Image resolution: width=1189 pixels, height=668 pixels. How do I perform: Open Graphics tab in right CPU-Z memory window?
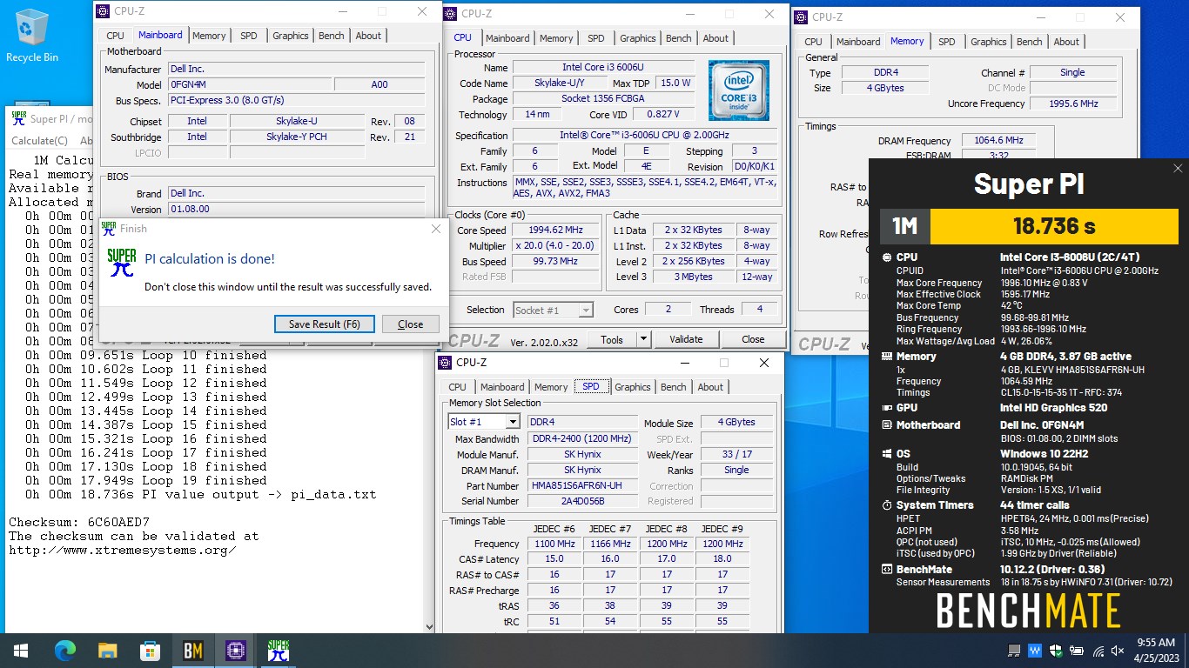pos(988,42)
